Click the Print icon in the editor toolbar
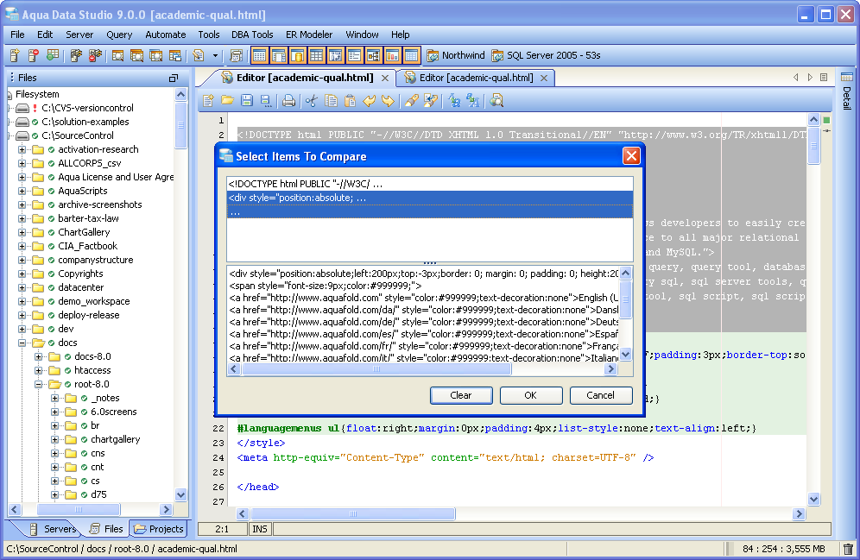The width and height of the screenshot is (860, 560). pyautogui.click(x=288, y=101)
